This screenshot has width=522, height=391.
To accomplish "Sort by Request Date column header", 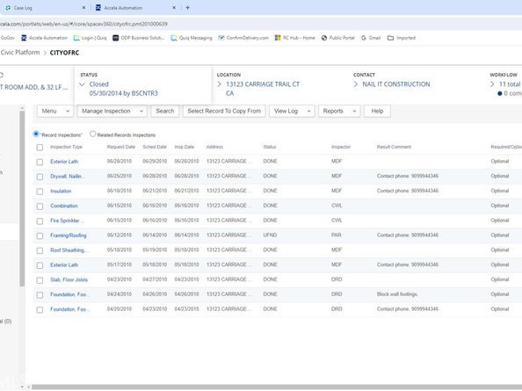I will [121, 147].
